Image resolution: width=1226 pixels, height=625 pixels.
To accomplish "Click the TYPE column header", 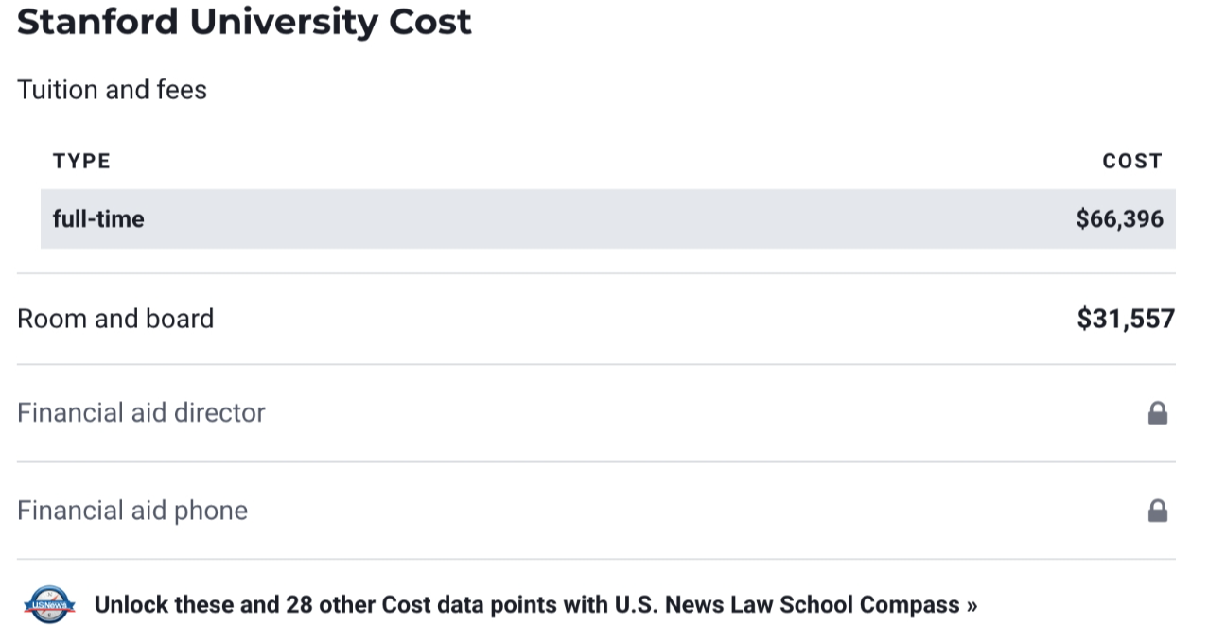I will pos(81,161).
